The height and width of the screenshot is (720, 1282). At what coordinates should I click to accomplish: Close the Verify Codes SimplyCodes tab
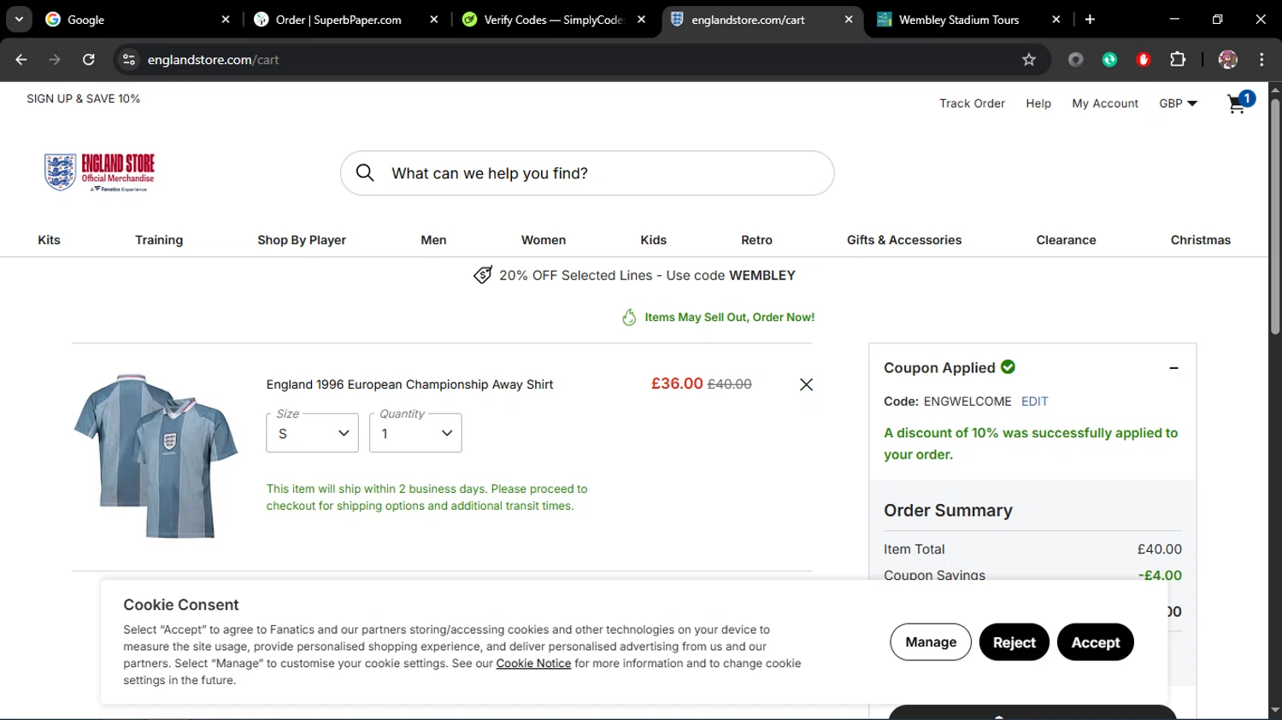(x=641, y=19)
